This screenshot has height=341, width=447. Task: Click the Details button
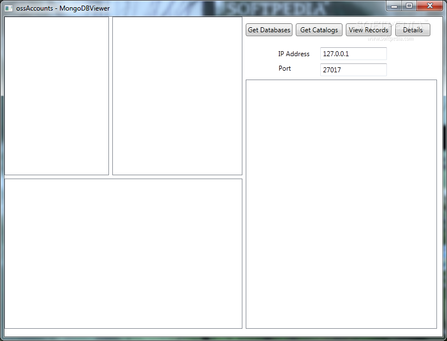click(x=413, y=30)
